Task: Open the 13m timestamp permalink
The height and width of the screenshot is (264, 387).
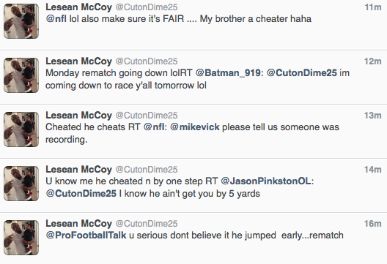Action: 373,116
